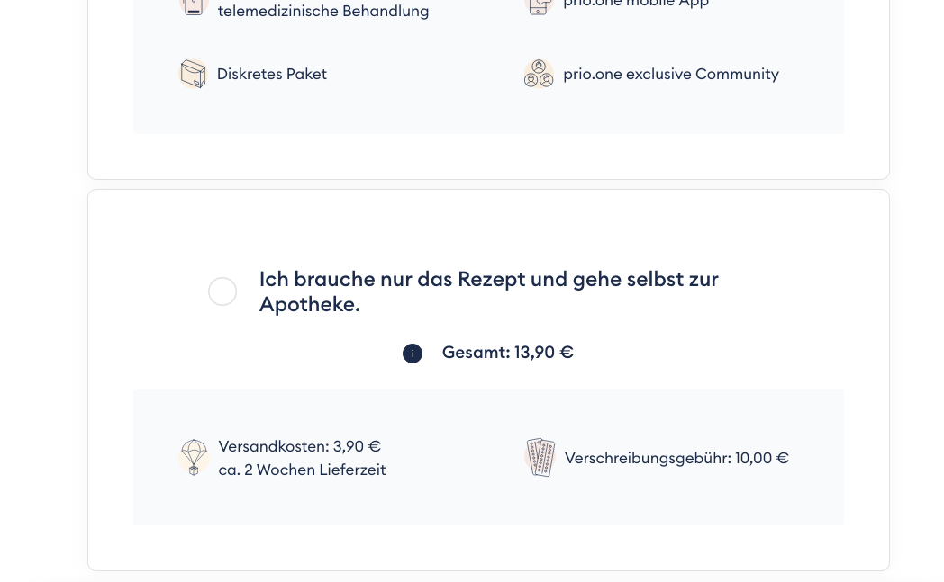Click the exclusive Community people icon
Screen dimensions: 944x582
(x=539, y=74)
